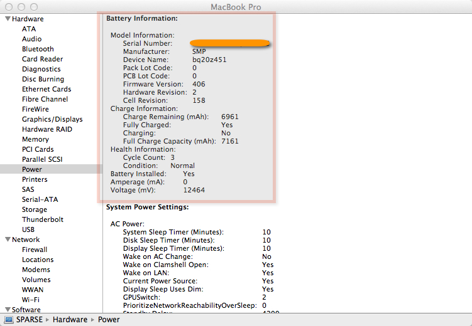Select Card Reader in the sidebar

pyautogui.click(x=43, y=59)
